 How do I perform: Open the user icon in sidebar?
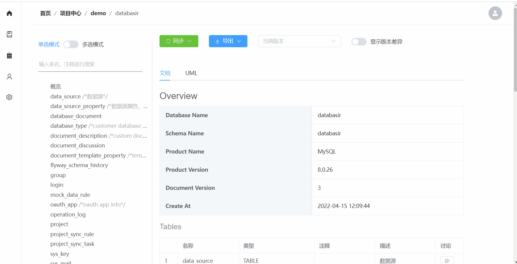9,77
